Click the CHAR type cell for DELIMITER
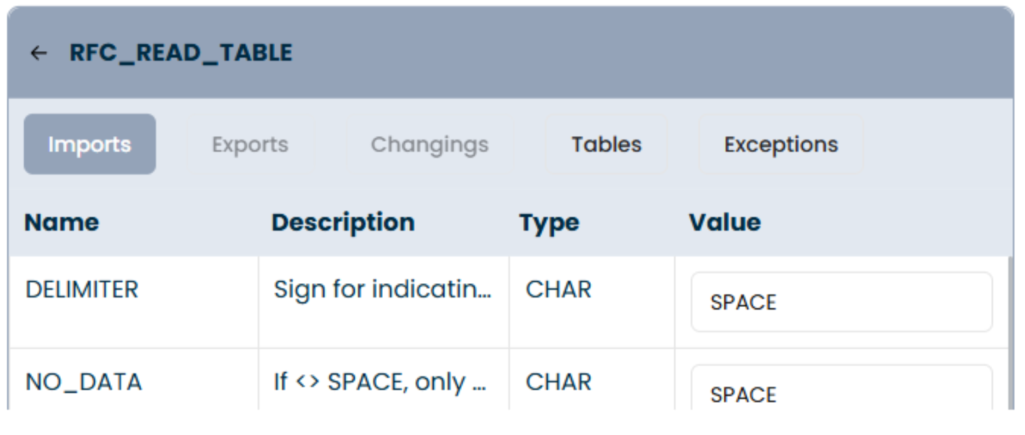The width and height of the screenshot is (1025, 435). click(558, 289)
